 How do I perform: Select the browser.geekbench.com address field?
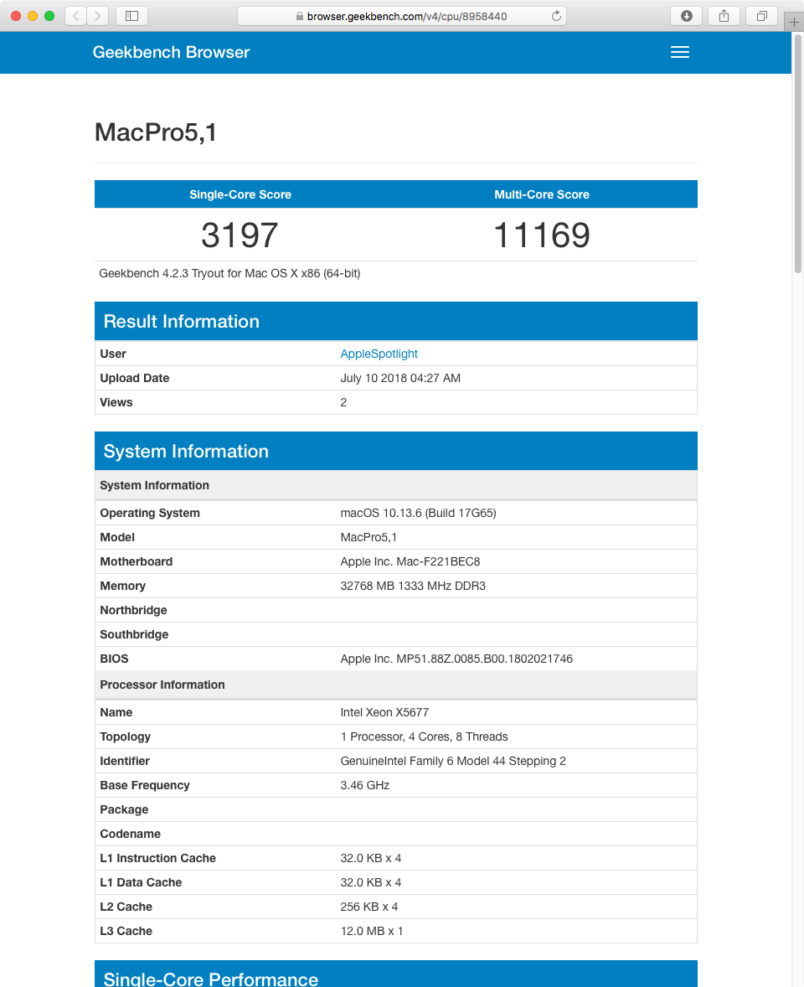pyautogui.click(x=402, y=16)
